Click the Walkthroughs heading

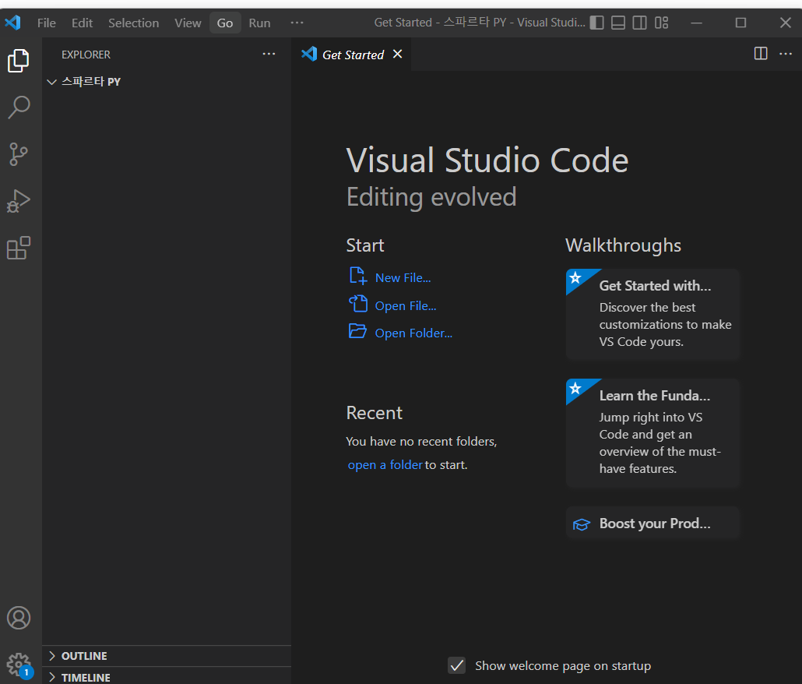click(624, 245)
